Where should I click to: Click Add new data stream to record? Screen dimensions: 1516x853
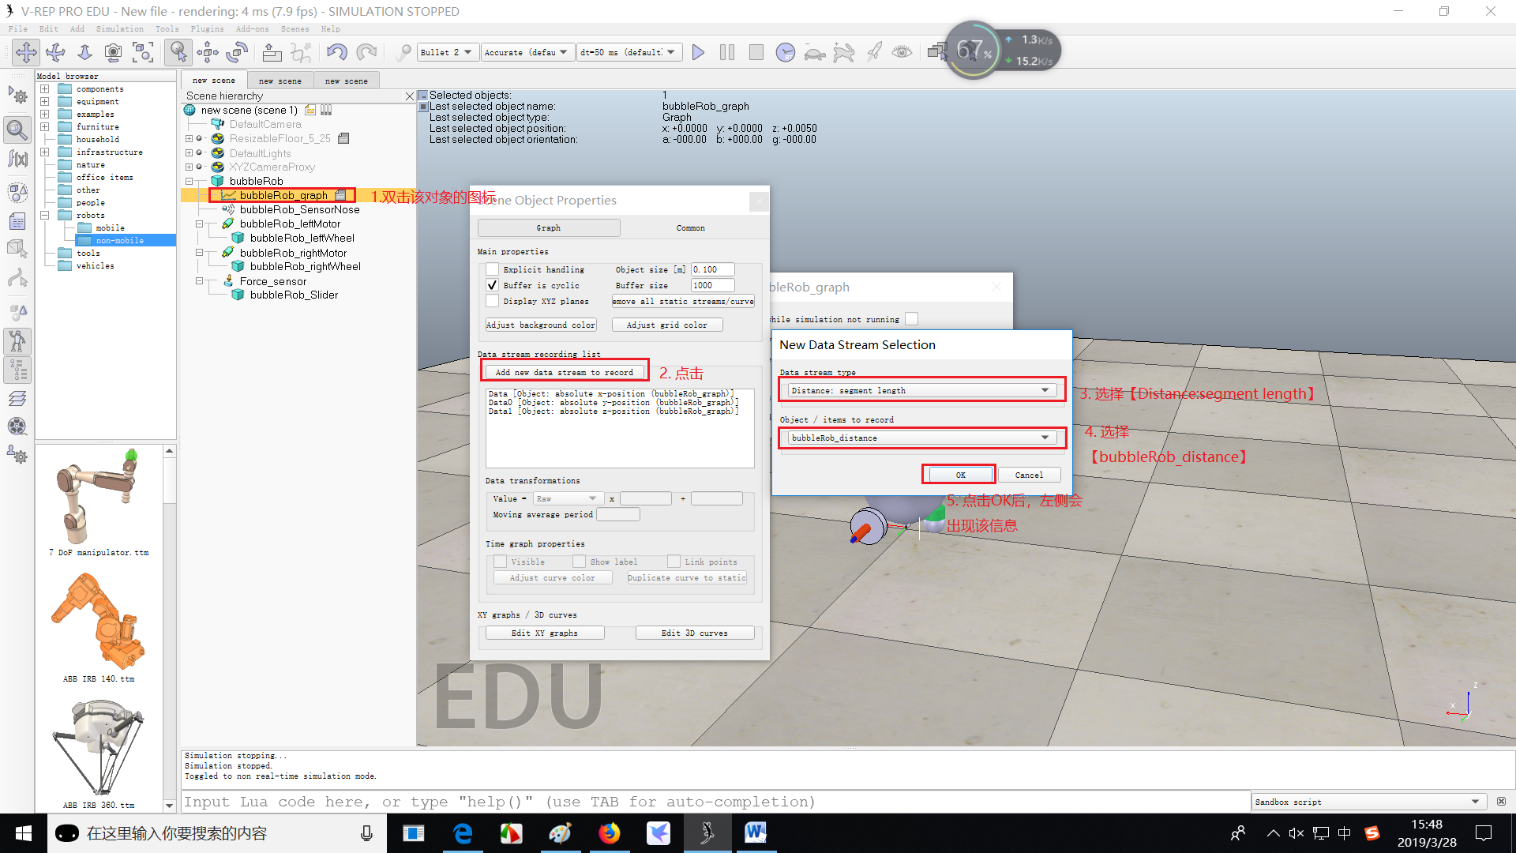(564, 372)
